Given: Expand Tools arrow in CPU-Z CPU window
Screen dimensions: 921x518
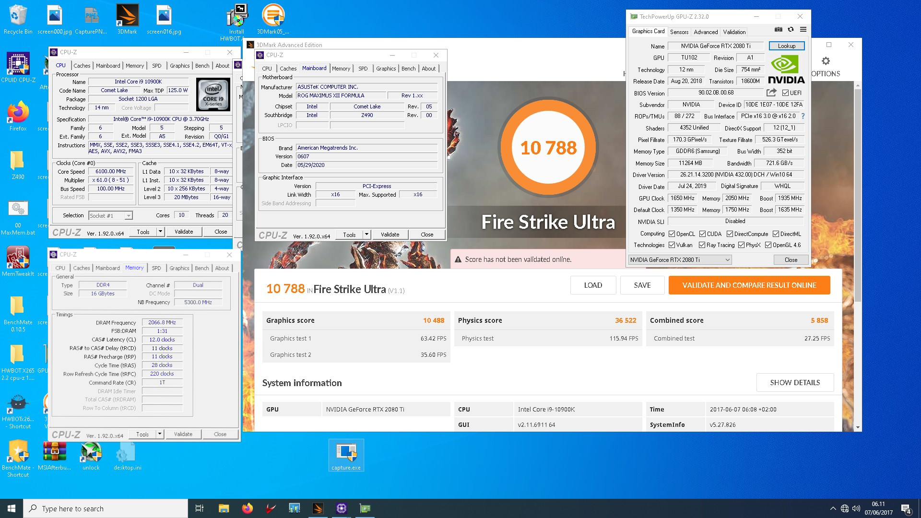Looking at the screenshot, I should pyautogui.click(x=160, y=232).
